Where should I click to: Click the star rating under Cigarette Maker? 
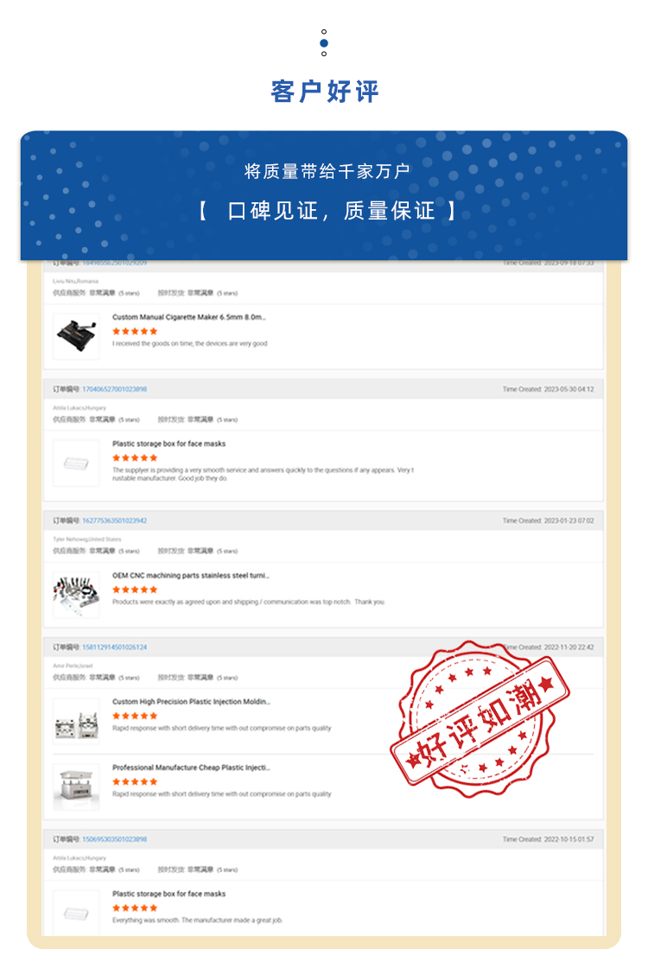point(135,331)
